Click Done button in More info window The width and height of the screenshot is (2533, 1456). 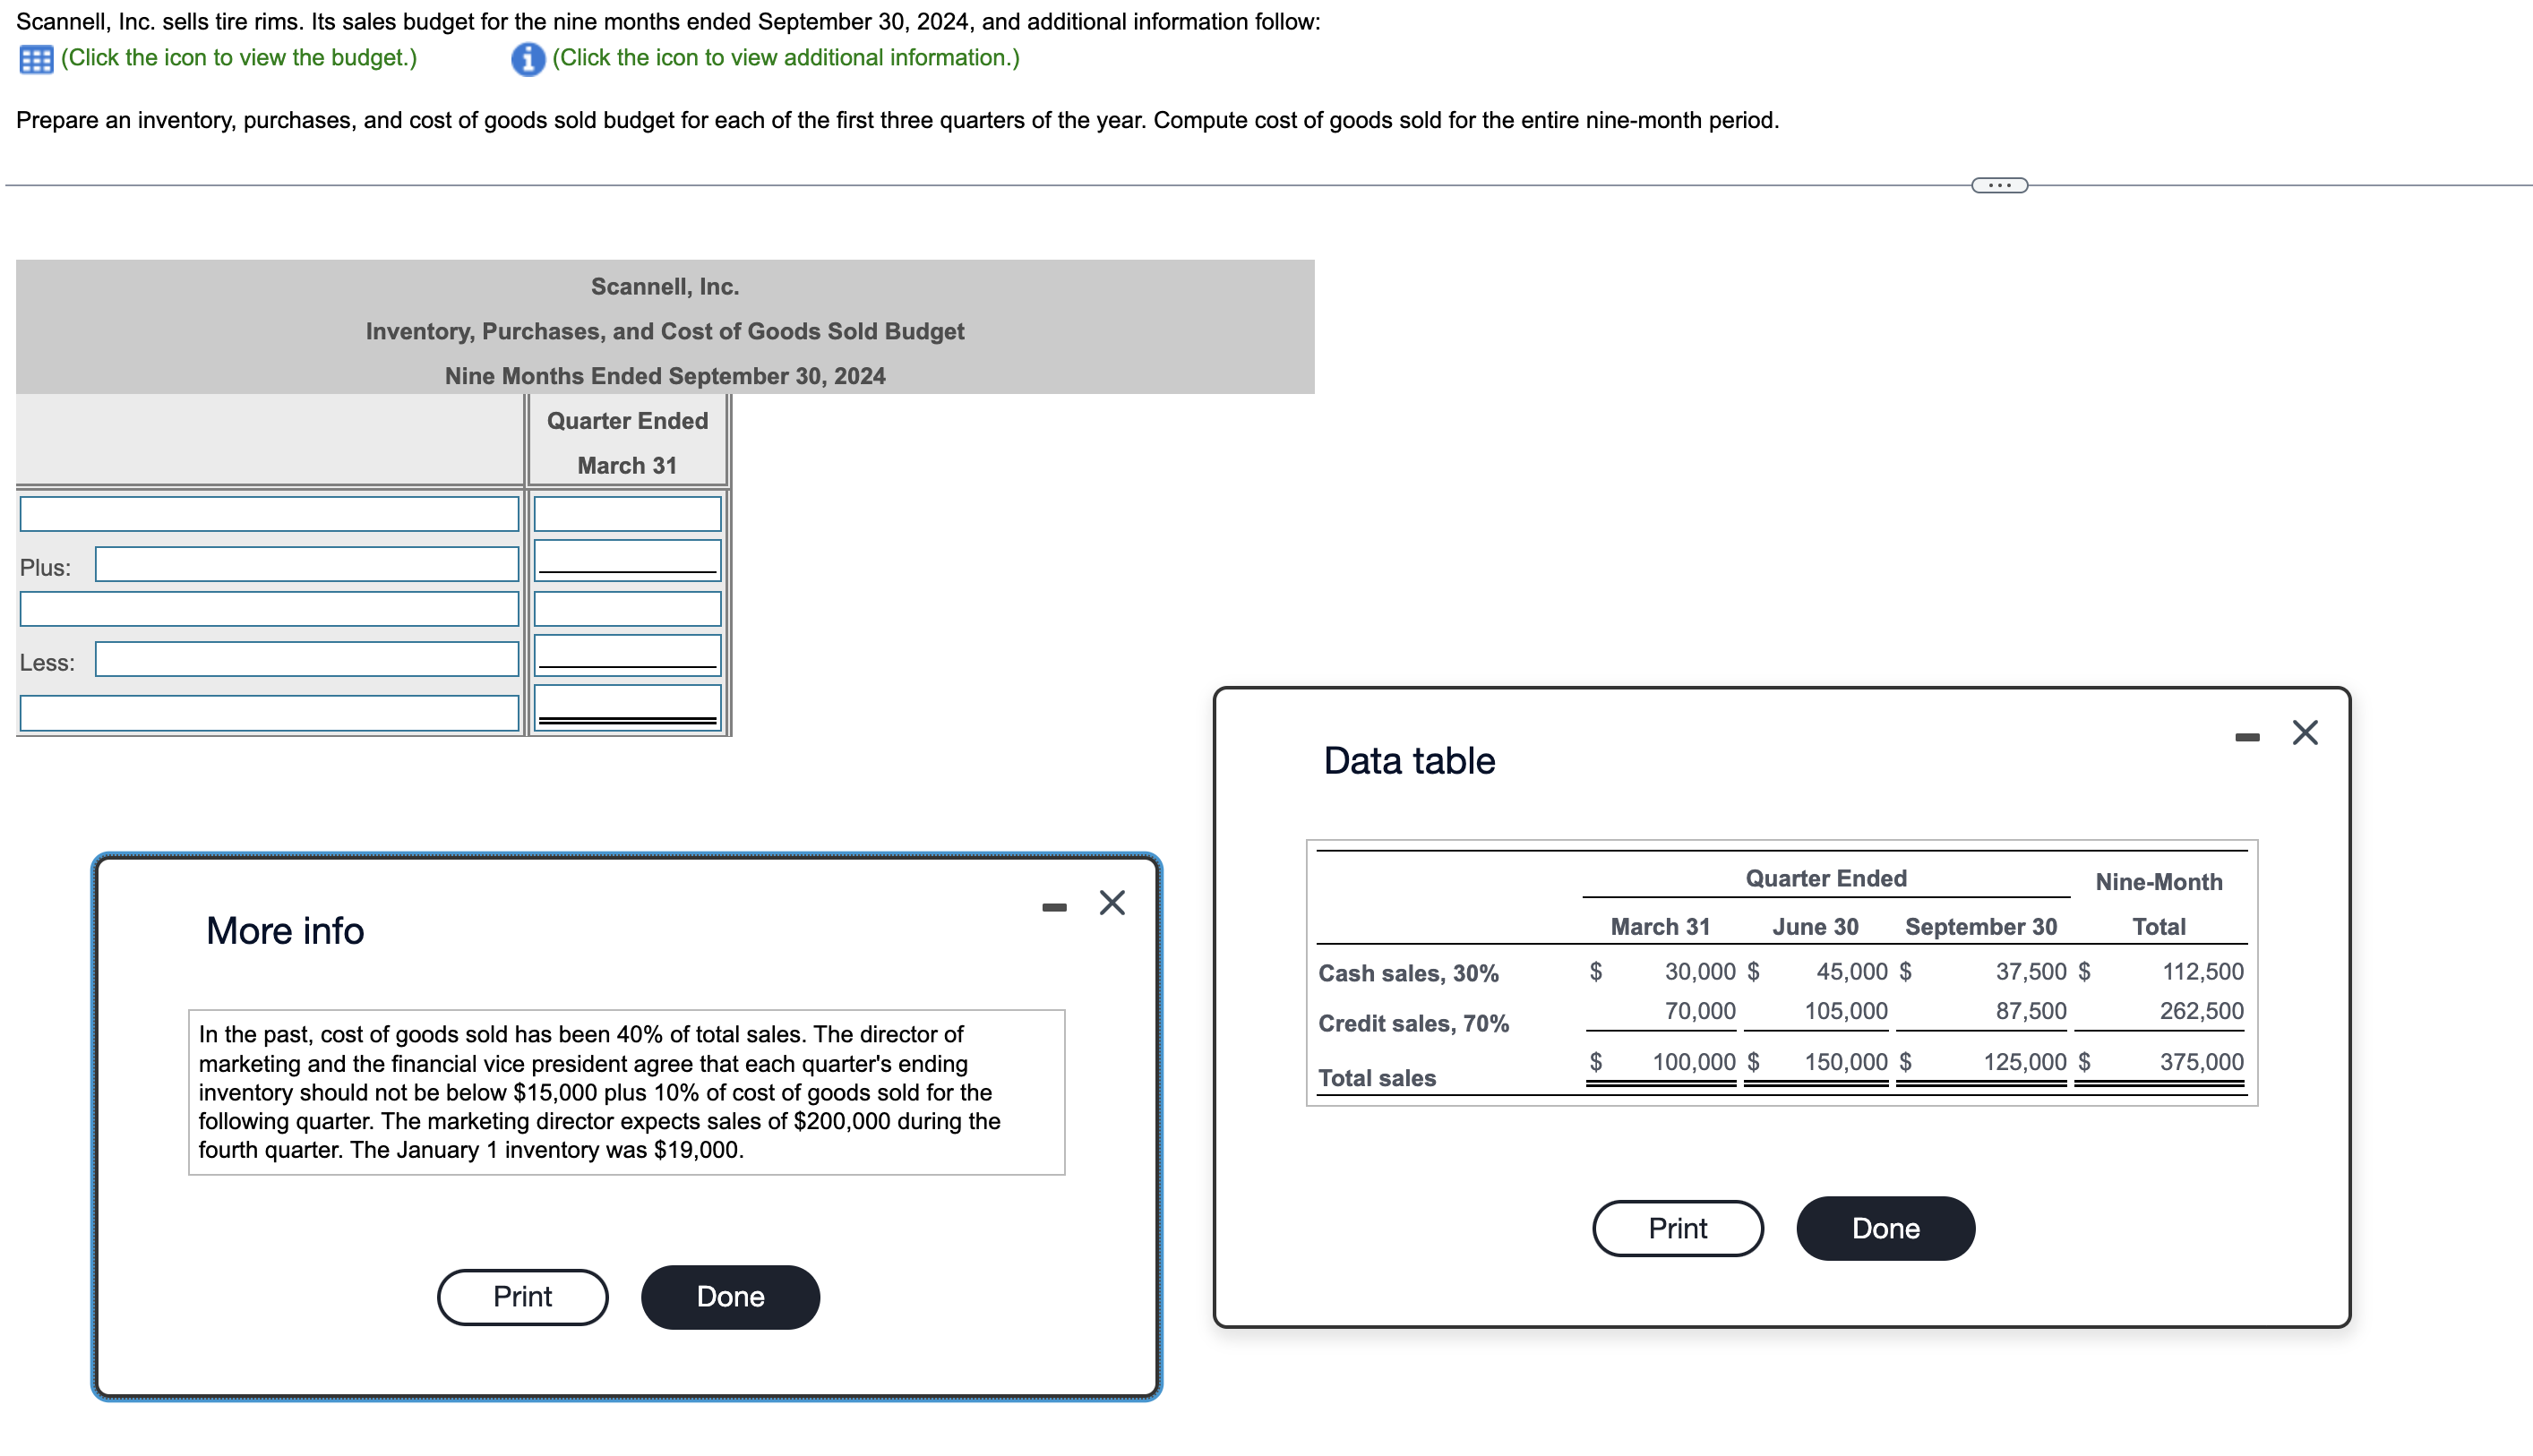pos(729,1294)
